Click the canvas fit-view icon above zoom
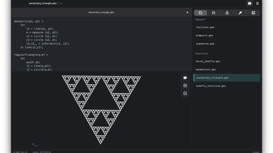 pyautogui.click(x=185, y=78)
